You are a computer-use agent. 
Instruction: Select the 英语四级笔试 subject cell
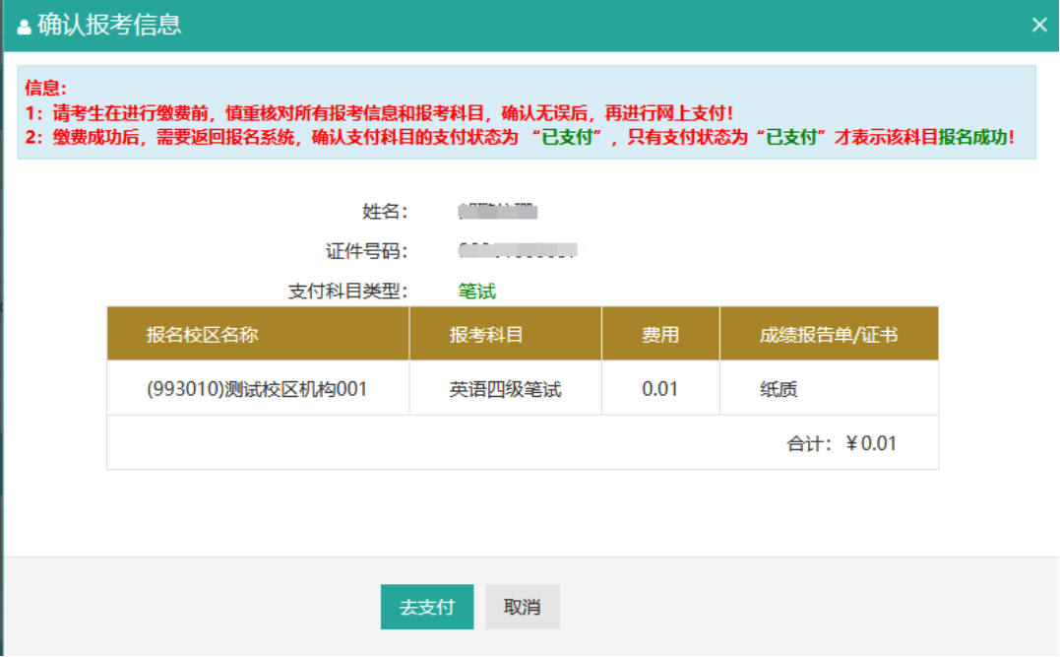pyautogui.click(x=505, y=389)
